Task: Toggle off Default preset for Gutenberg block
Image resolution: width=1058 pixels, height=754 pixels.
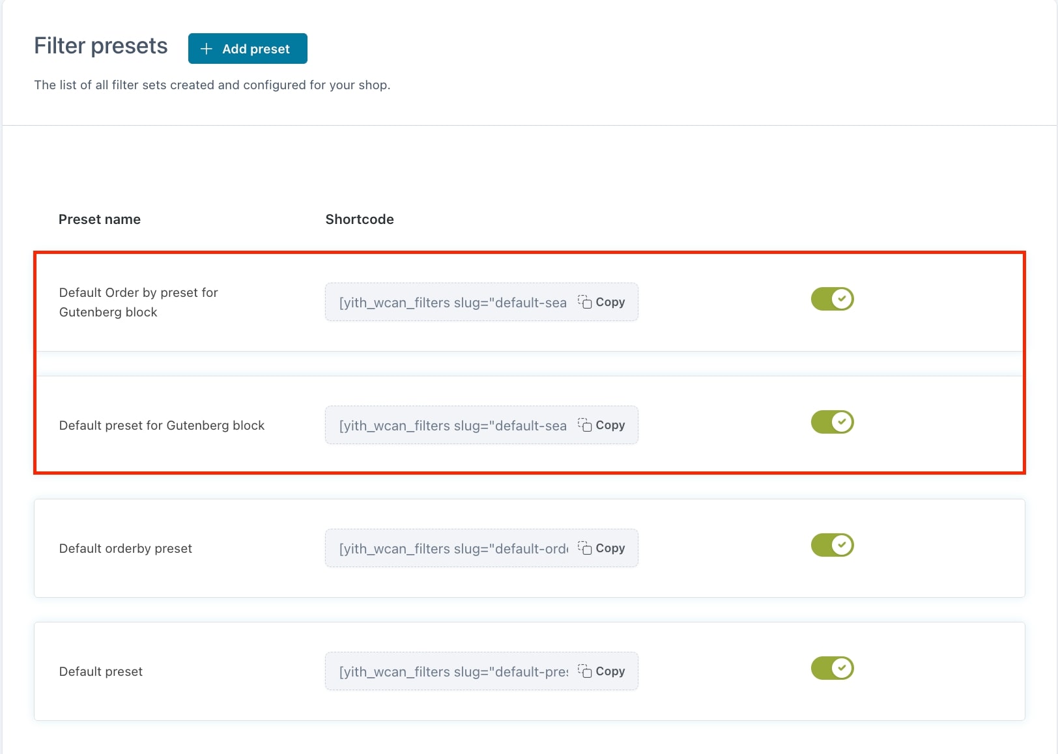Action: (832, 422)
